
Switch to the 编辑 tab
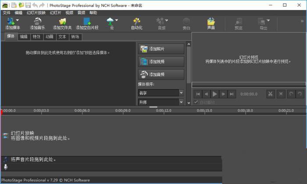click(24, 37)
